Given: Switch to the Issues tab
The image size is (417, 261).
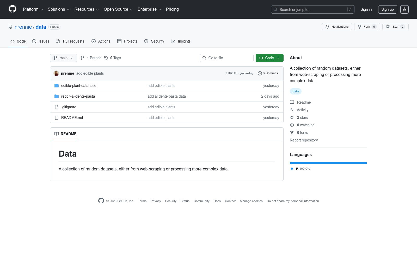Looking at the screenshot, I should click(x=41, y=41).
